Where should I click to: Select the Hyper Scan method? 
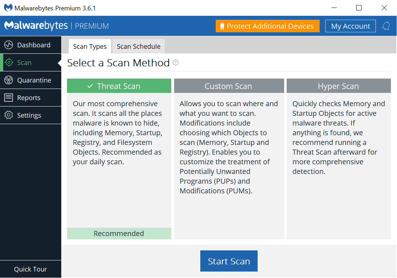pos(339,86)
